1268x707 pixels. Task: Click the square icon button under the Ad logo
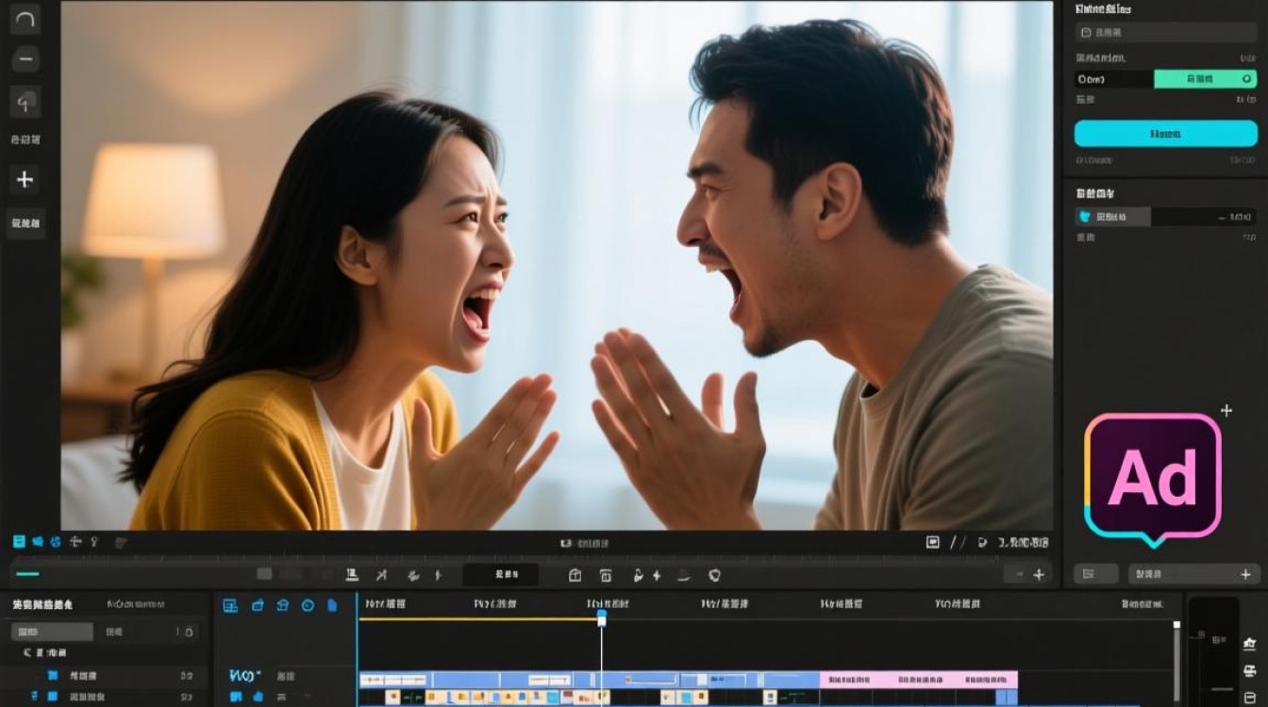point(1096,574)
